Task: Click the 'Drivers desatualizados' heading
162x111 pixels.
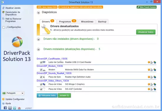Action: pos(64,26)
